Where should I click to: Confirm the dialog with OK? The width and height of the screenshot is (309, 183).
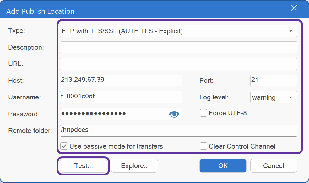(223, 166)
